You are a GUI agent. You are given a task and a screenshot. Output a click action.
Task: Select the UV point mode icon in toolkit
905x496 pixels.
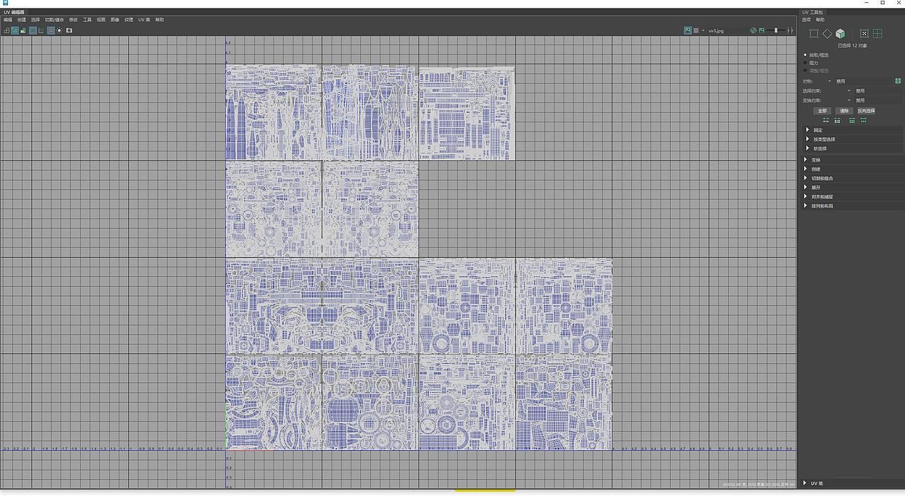point(864,33)
